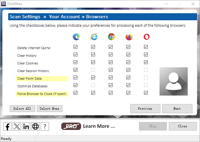
Task: Click the Google Chrome browser icon
Action: pyautogui.click(x=111, y=37)
